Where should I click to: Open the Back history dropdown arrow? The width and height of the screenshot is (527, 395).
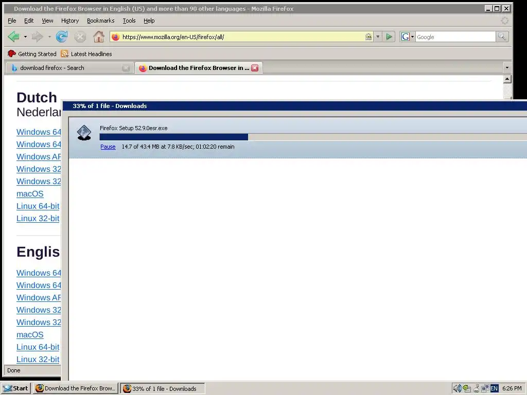[25, 37]
